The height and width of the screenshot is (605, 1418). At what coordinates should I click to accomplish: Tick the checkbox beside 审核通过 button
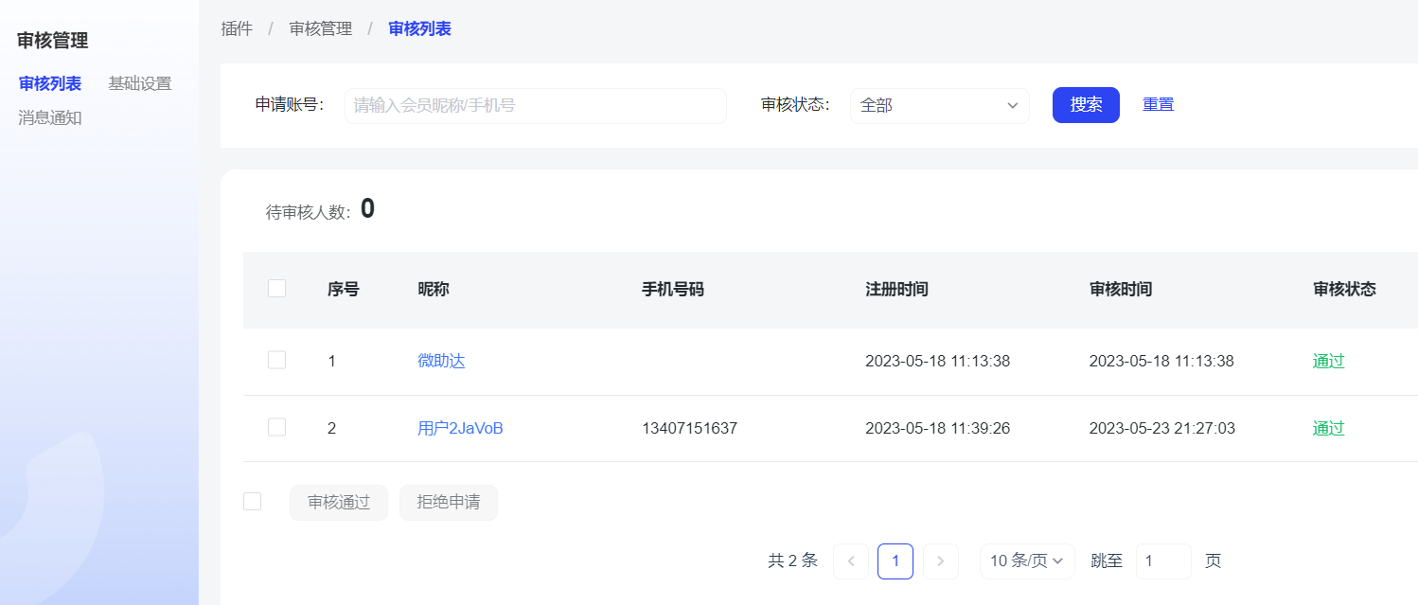(253, 502)
